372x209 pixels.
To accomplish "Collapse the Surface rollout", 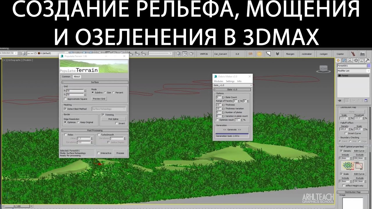I will pyautogui.click(x=95, y=82).
